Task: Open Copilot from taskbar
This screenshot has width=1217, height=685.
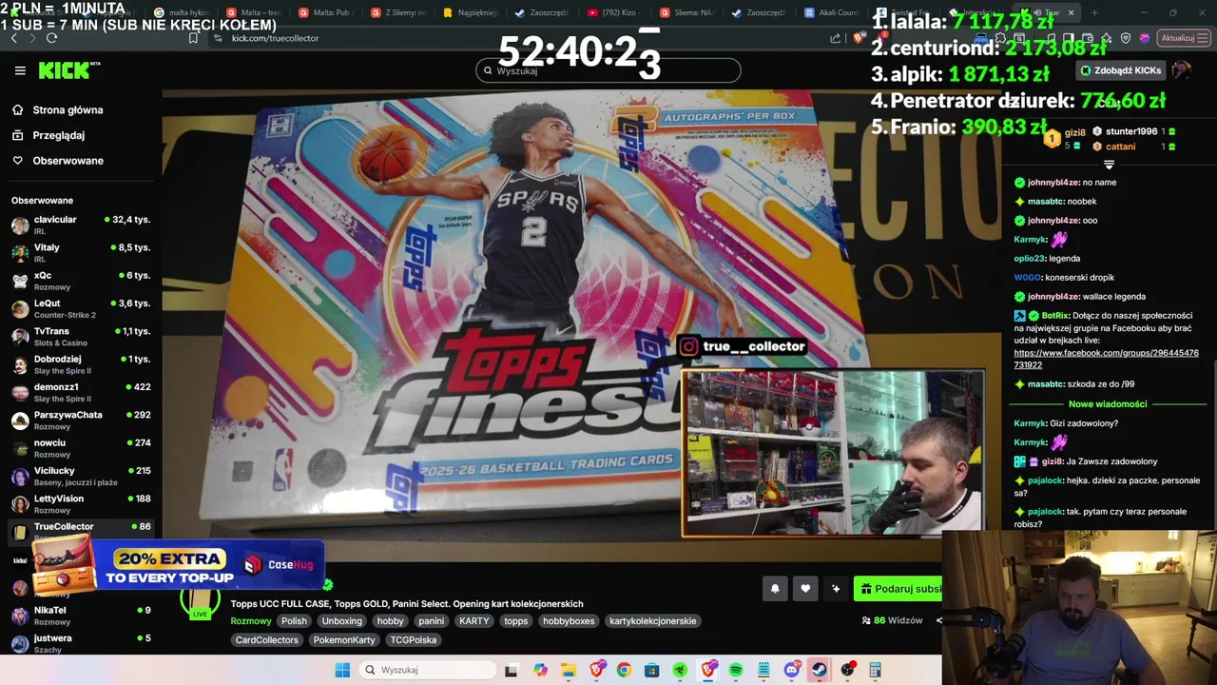Action: (540, 670)
